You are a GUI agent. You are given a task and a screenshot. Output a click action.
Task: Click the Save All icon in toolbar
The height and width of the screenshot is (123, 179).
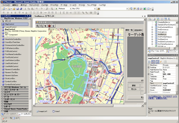pos(21,9)
